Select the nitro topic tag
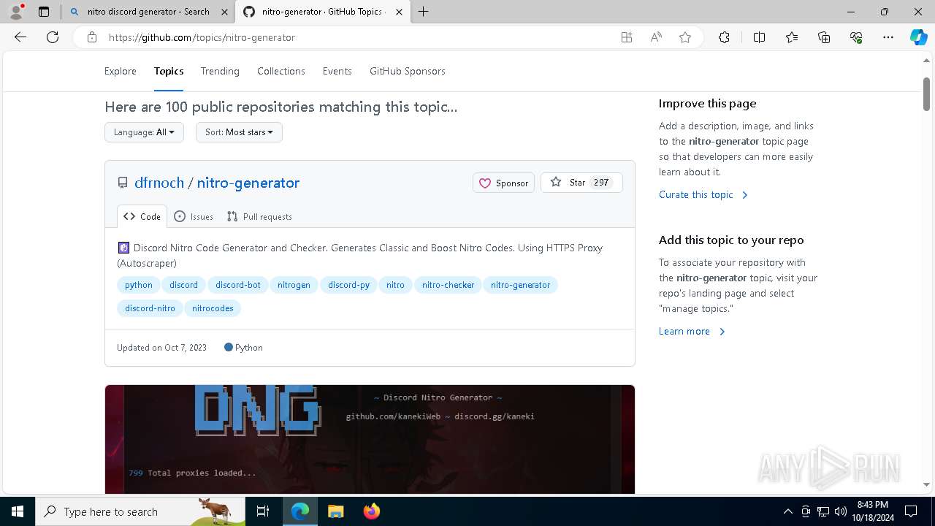The width and height of the screenshot is (935, 526). coord(395,285)
